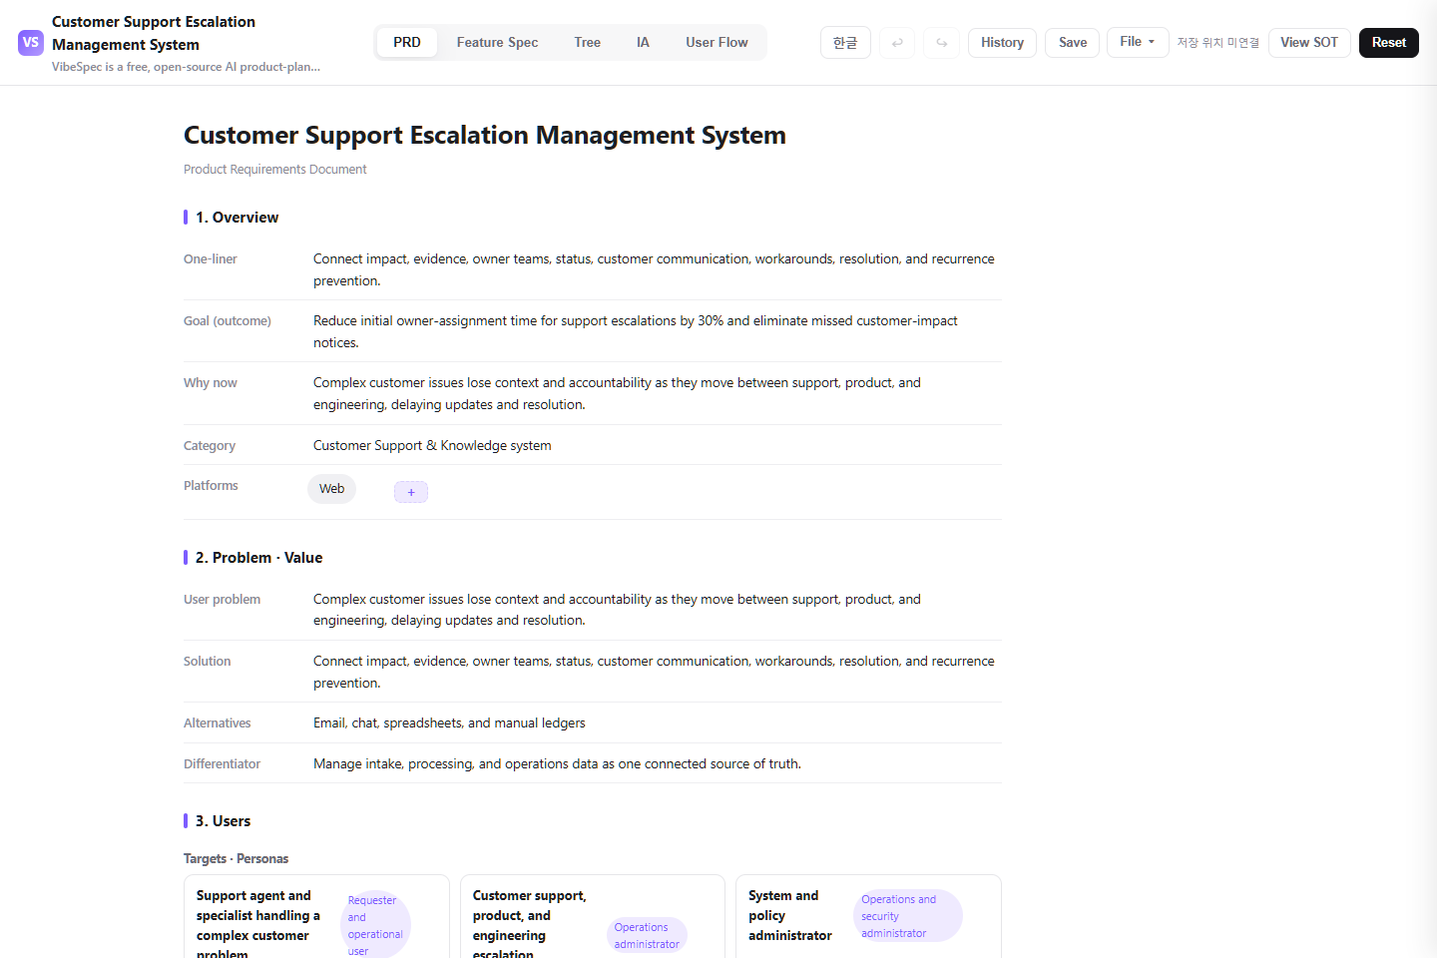Click the save-location not linked status text
This screenshot has height=958, width=1437.
point(1217,43)
